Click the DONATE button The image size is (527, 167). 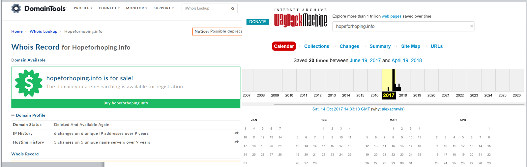(257, 22)
